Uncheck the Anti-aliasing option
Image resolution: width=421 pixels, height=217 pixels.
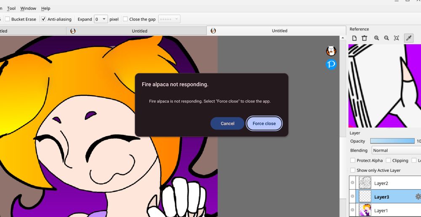click(43, 19)
